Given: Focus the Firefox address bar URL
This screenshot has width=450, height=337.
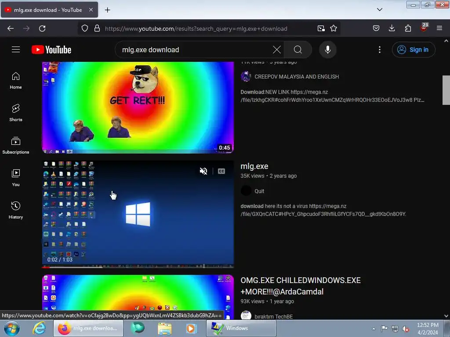Looking at the screenshot, I should (x=196, y=29).
